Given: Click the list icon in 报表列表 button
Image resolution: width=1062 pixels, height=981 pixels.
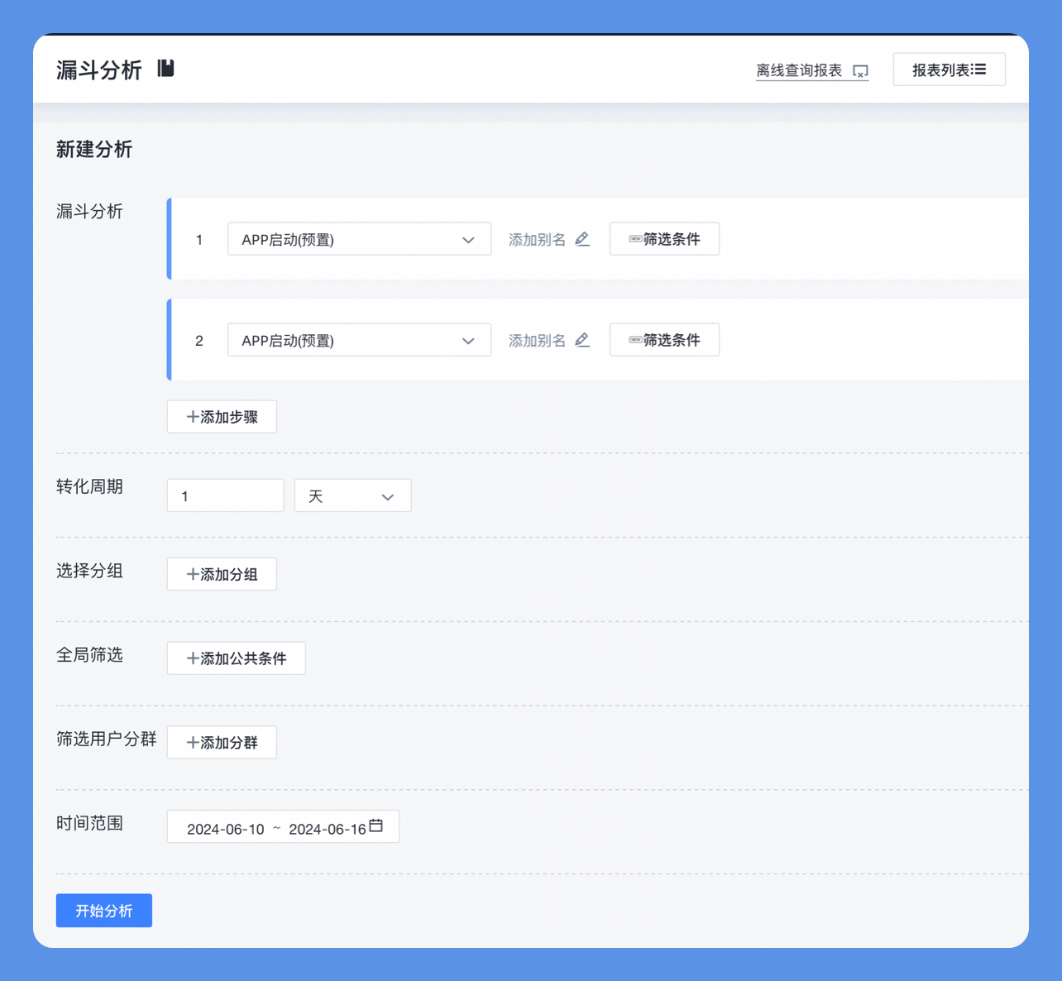Looking at the screenshot, I should pos(979,69).
